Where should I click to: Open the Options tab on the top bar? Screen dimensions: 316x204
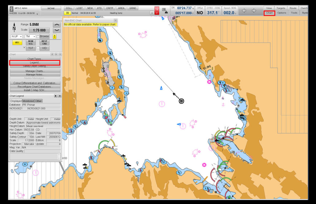click(281, 13)
